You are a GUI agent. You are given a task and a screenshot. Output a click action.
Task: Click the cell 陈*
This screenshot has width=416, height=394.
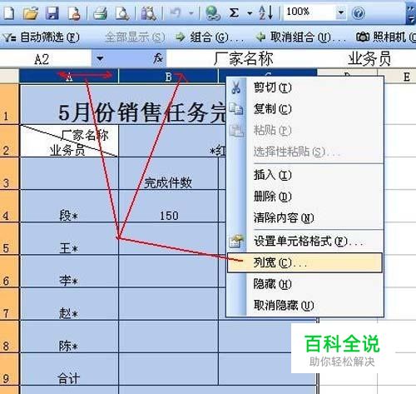(69, 337)
